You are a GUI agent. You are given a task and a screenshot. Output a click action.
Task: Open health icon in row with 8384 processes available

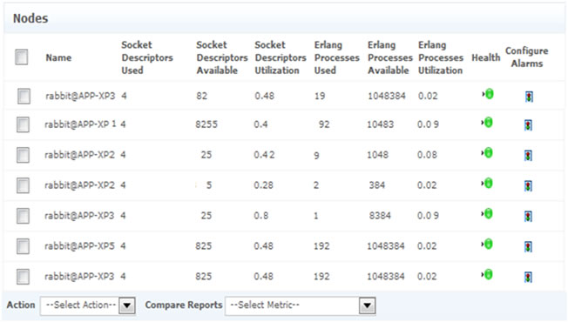[488, 214]
